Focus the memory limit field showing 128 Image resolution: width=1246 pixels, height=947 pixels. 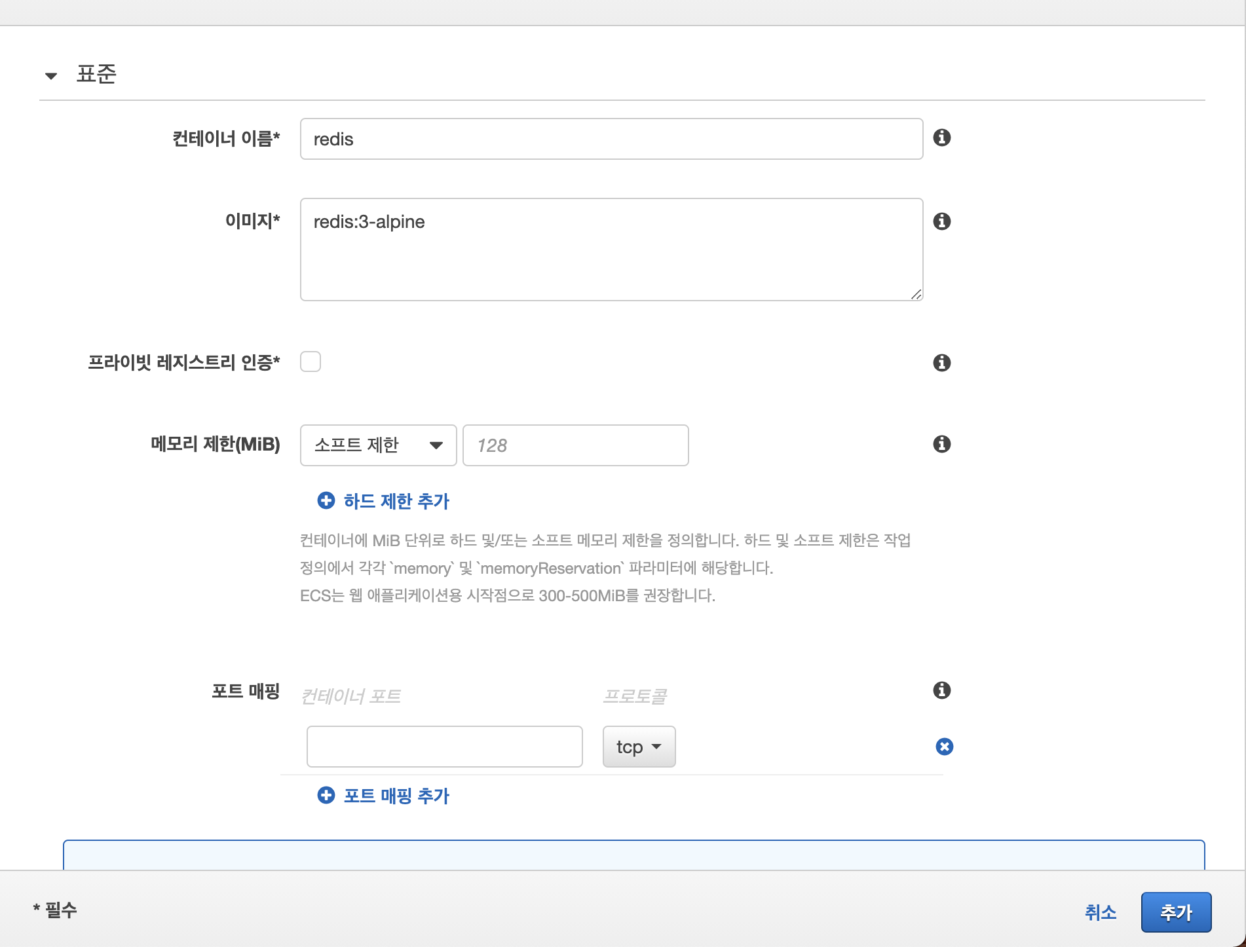click(x=575, y=445)
